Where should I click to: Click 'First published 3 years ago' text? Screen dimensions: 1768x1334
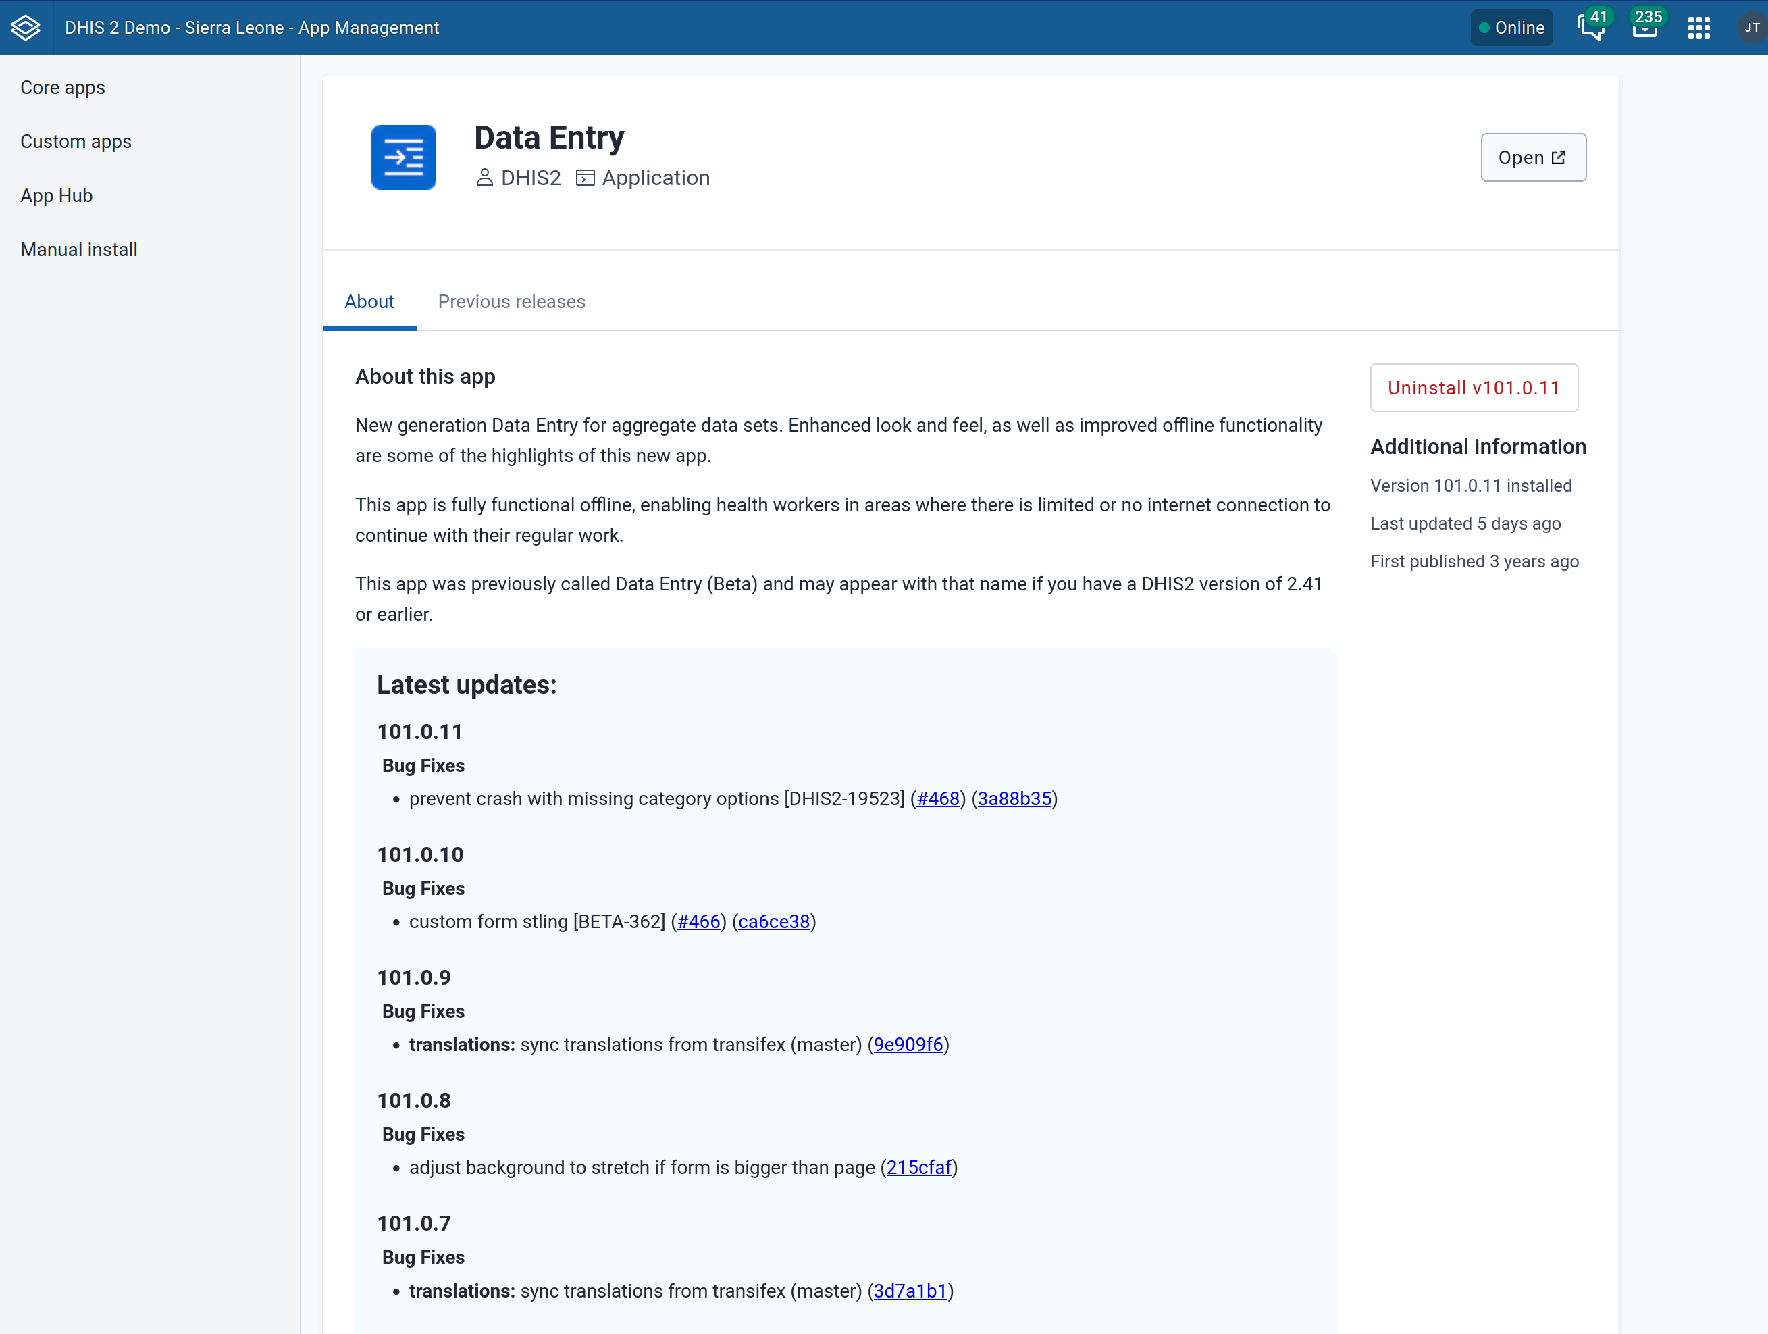[1475, 561]
